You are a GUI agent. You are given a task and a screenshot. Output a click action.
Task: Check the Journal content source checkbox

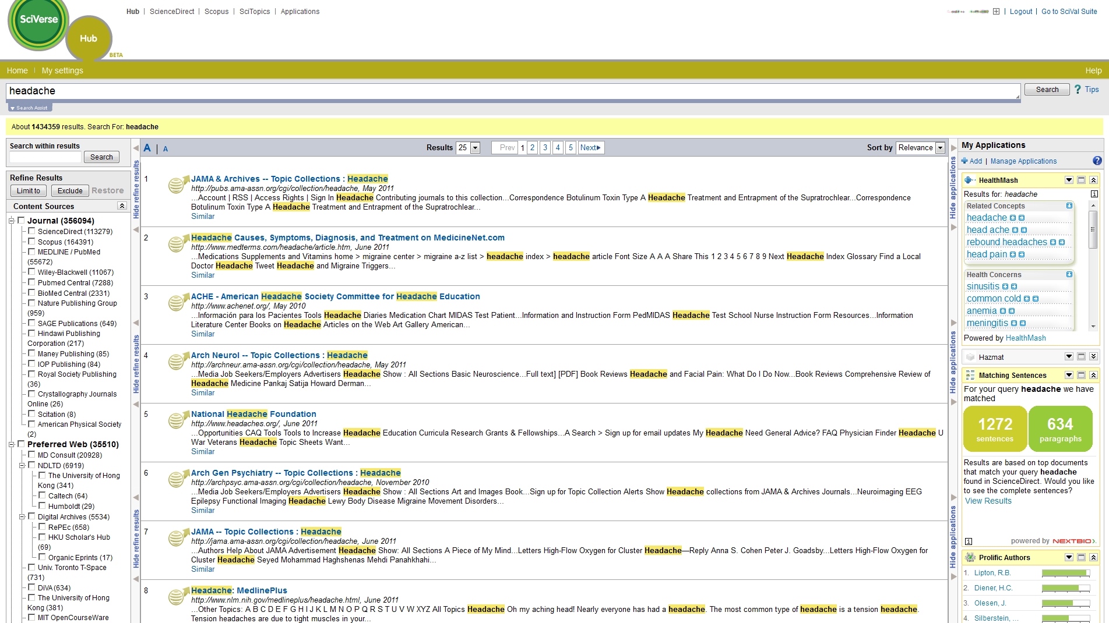pyautogui.click(x=22, y=220)
